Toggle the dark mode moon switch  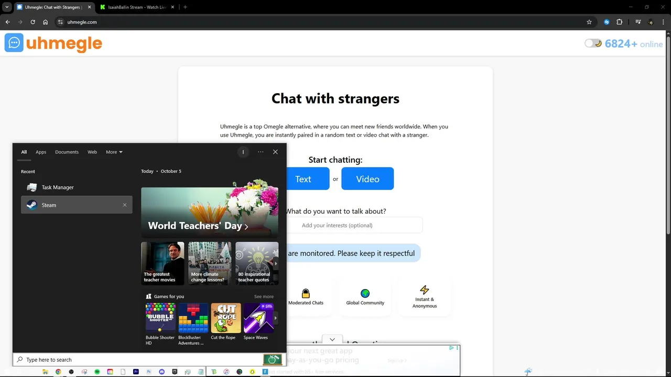click(593, 43)
